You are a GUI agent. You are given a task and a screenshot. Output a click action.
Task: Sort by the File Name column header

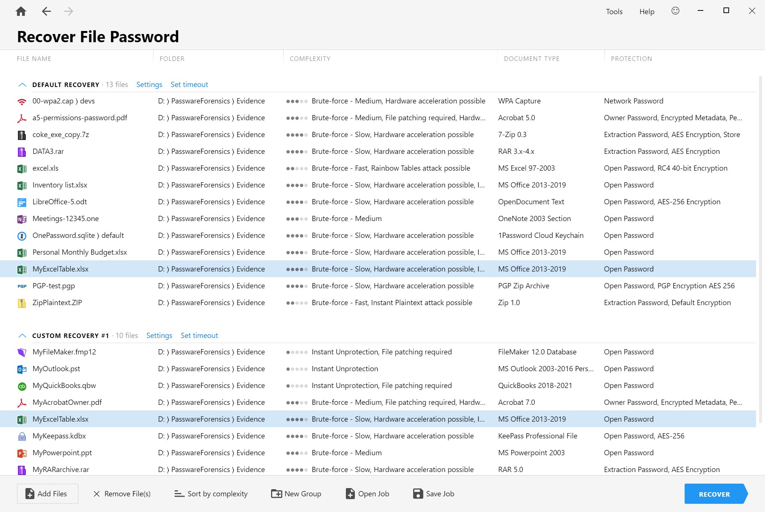(x=34, y=59)
